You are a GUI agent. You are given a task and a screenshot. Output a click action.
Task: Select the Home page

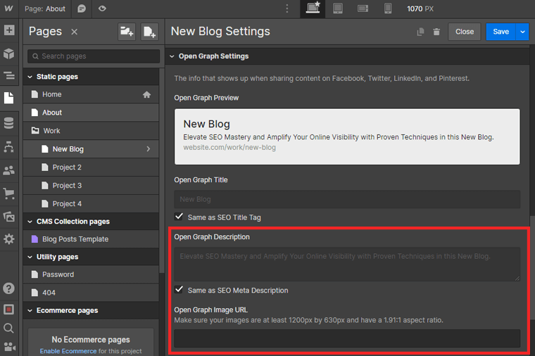click(91, 94)
